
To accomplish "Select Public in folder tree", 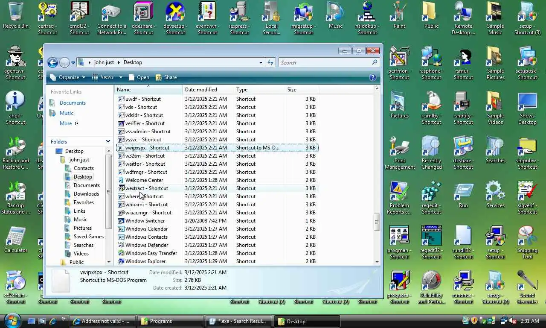I will [x=76, y=262].
